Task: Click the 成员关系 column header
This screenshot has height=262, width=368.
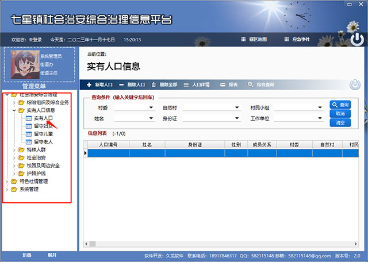Action: tap(262, 145)
